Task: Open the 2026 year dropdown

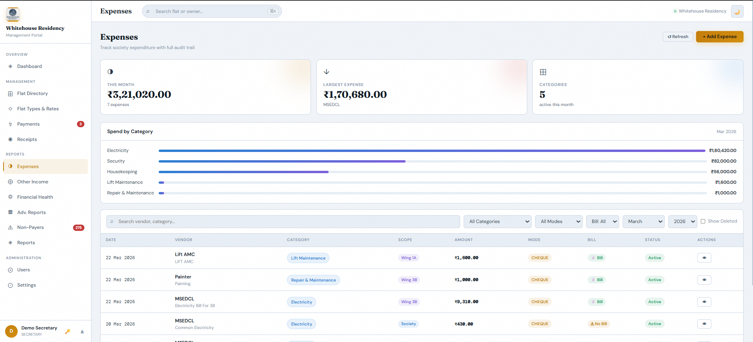Action: [x=683, y=221]
